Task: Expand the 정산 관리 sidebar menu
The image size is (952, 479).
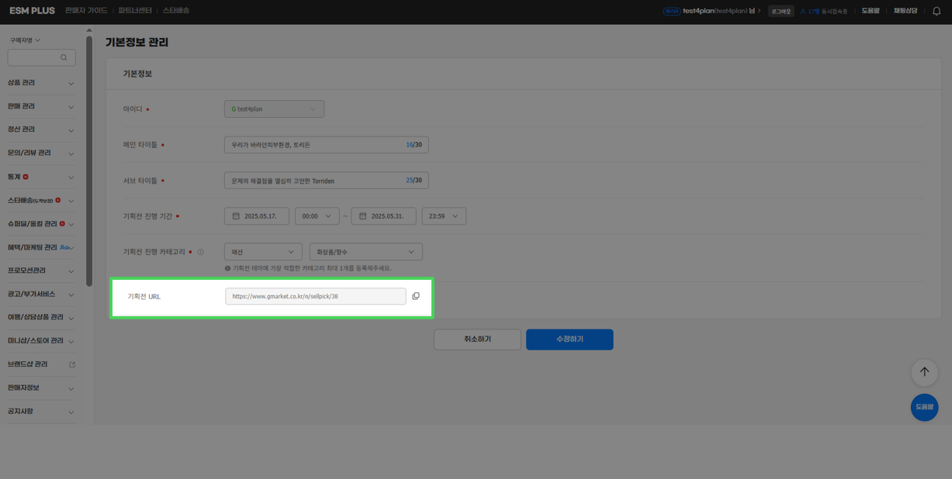Action: click(42, 129)
